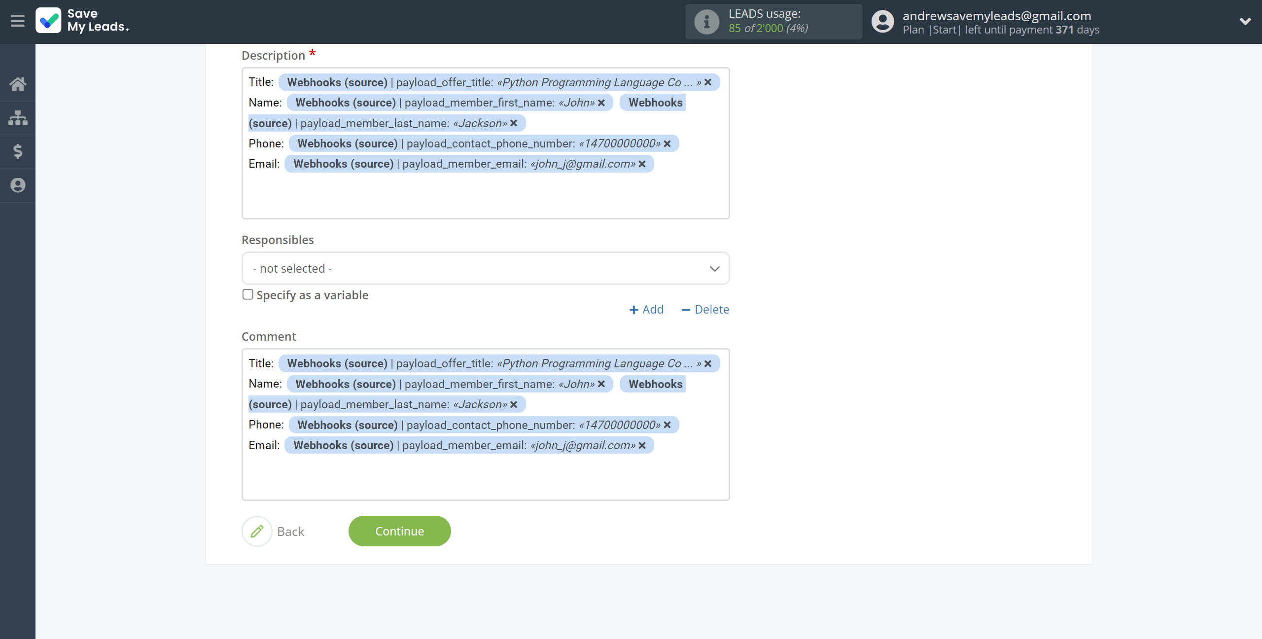Remove phone number tag in Description
This screenshot has height=639, width=1262.
click(x=667, y=144)
